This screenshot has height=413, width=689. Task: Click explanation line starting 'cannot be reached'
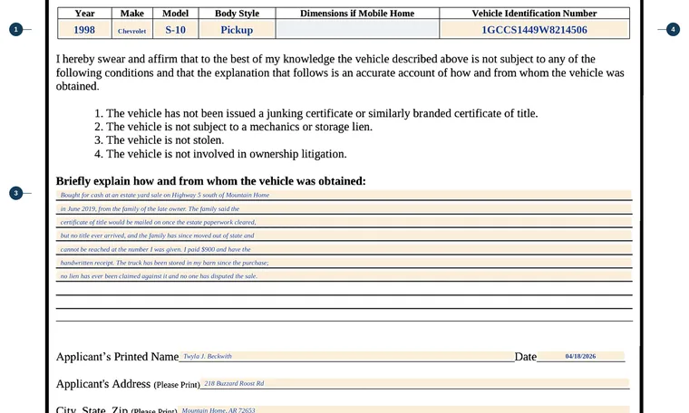click(x=344, y=249)
